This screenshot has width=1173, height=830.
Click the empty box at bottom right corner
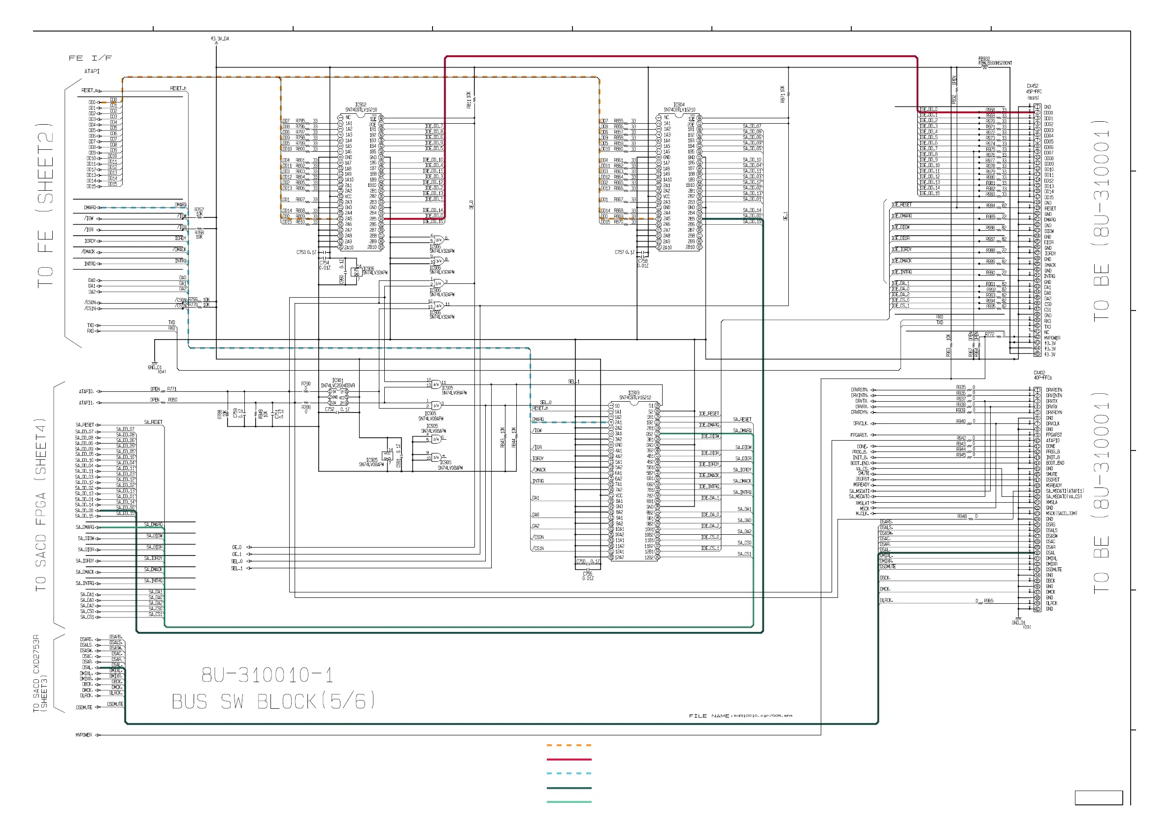click(x=1099, y=798)
